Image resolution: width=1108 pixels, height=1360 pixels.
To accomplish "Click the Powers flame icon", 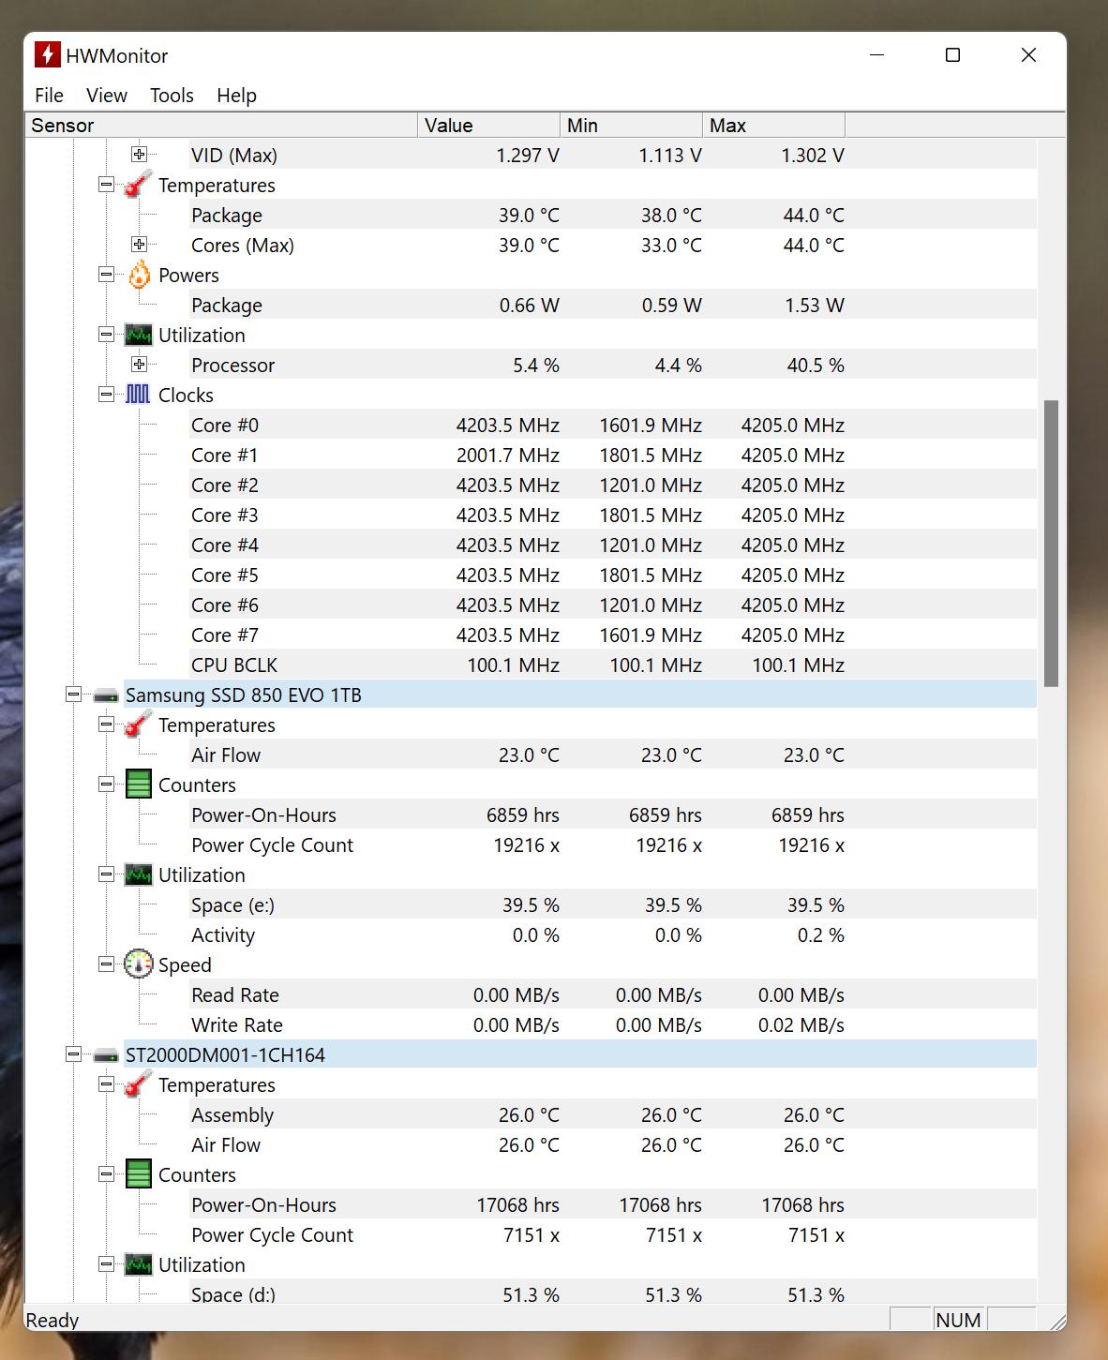I will [x=139, y=275].
